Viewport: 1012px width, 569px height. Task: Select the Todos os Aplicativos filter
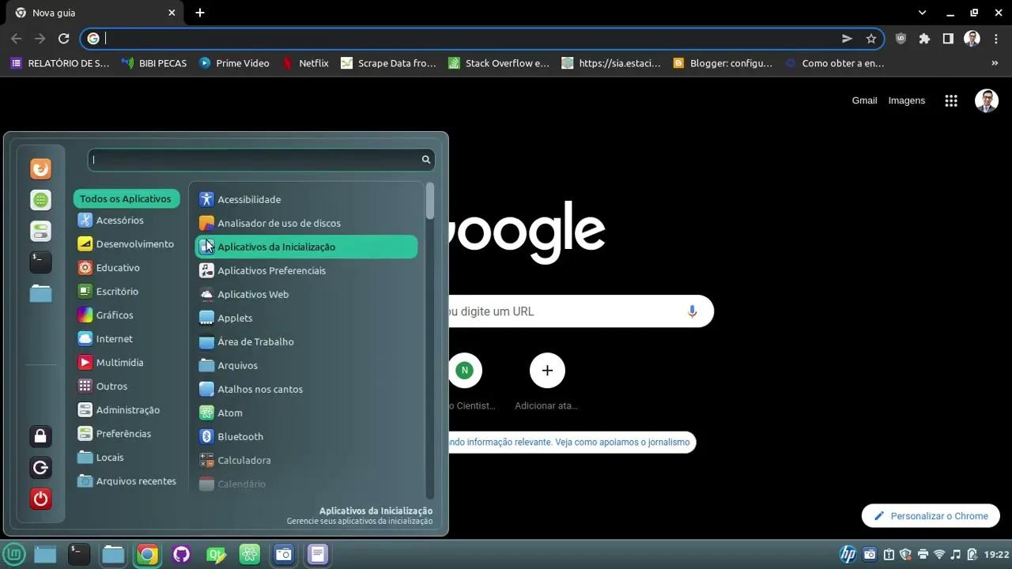coord(126,198)
